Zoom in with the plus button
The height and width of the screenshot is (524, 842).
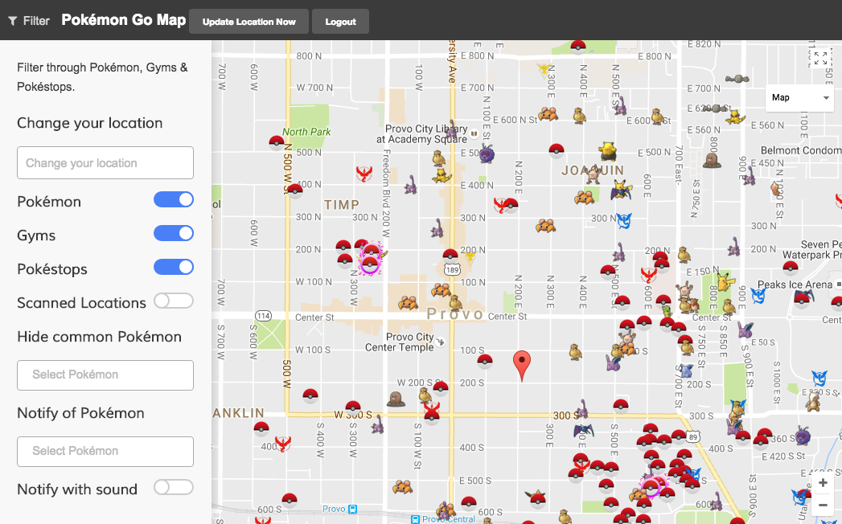point(823,483)
